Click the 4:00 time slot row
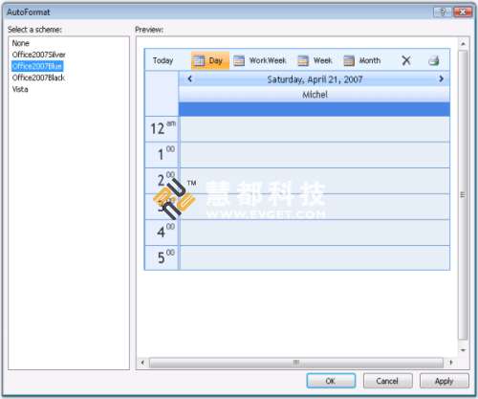The image size is (478, 399). point(315,233)
